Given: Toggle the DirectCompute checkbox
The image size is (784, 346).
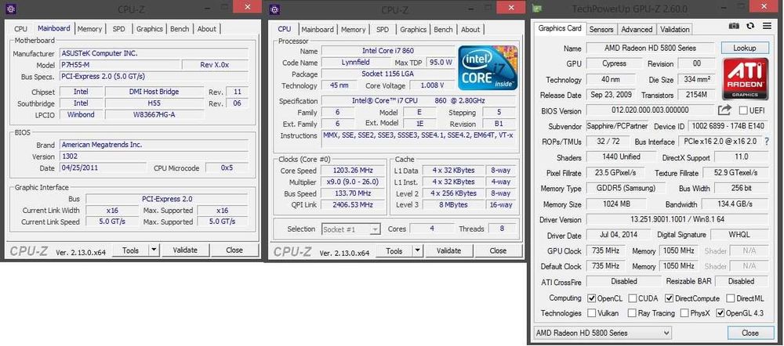Looking at the screenshot, I should [669, 298].
